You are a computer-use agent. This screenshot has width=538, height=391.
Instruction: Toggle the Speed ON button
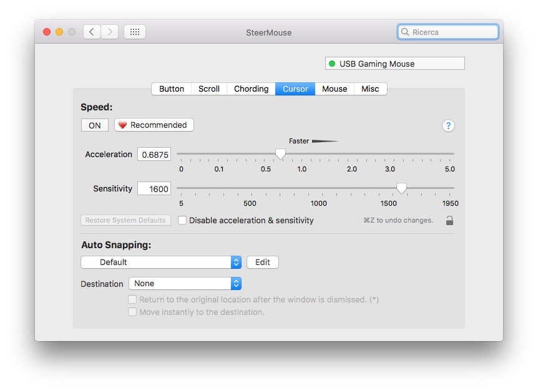[x=95, y=125]
